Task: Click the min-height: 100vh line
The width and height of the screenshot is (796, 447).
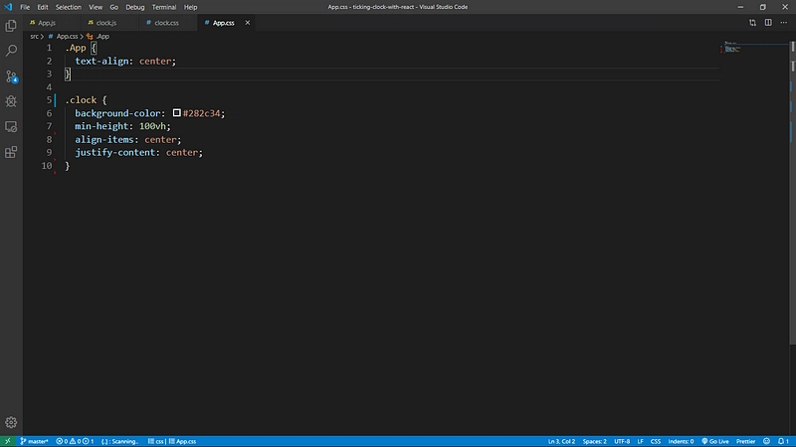Action: tap(122, 126)
